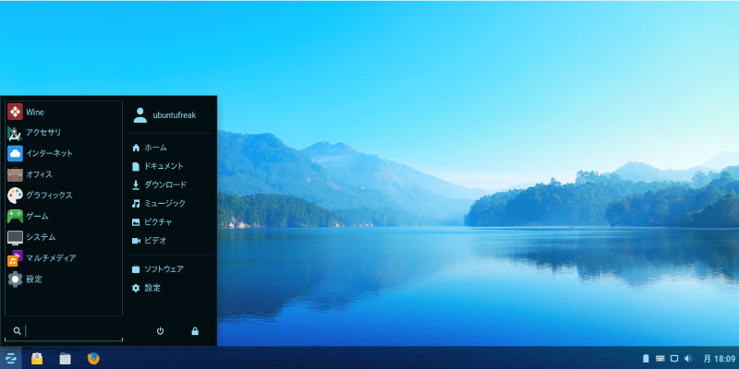Select the Wine menu label
Viewport: 739px width, 369px height.
[x=35, y=112]
